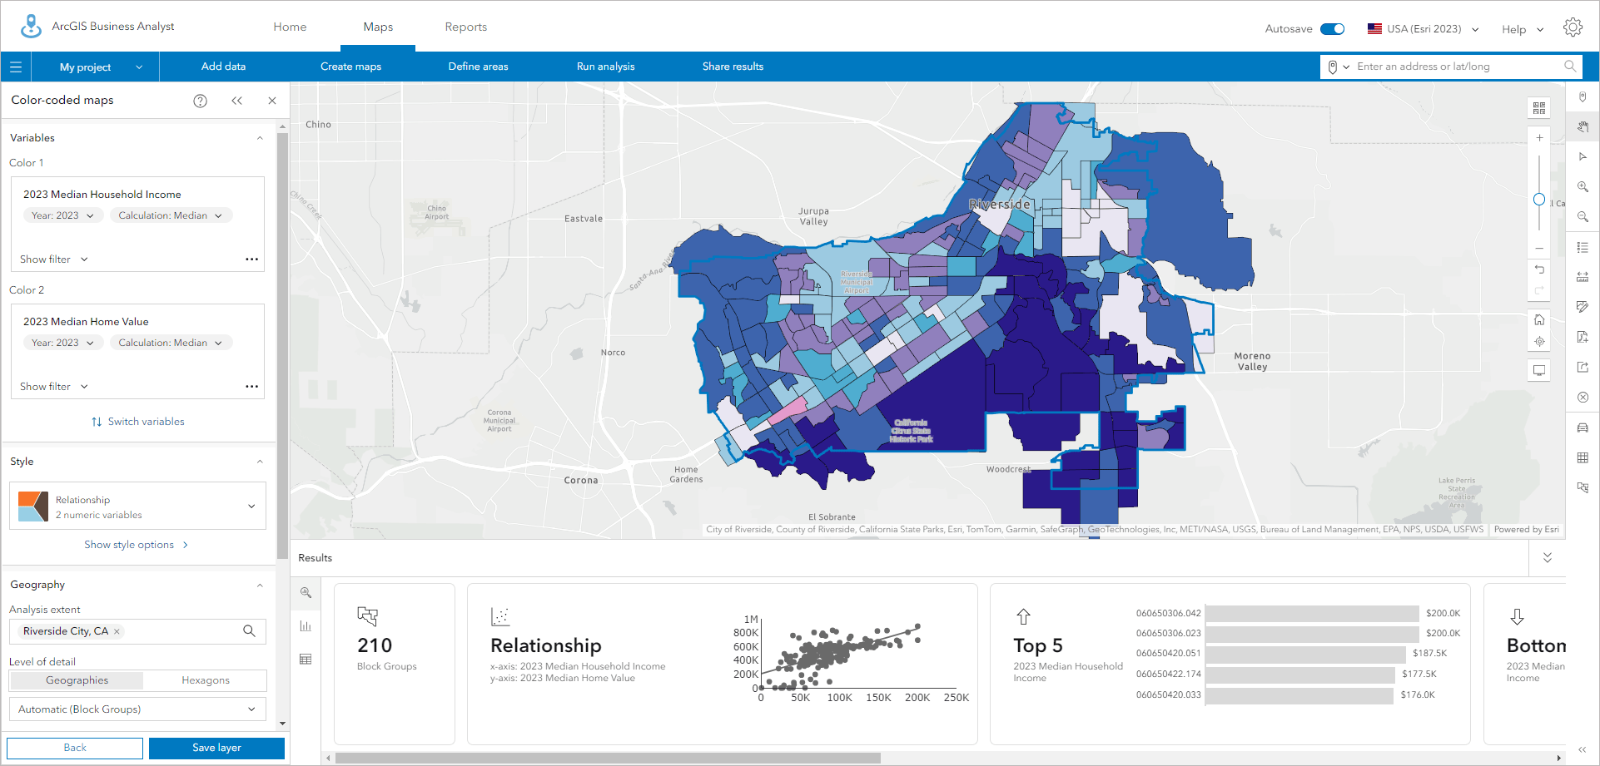The image size is (1600, 766).
Task: Open the map legend panel
Action: pos(1583,247)
